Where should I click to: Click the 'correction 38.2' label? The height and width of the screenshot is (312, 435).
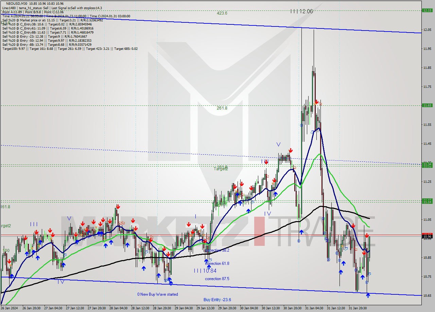217,250
